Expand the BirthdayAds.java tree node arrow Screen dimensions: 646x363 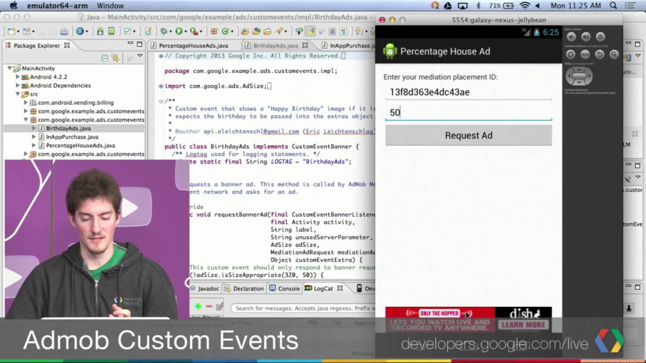pyautogui.click(x=34, y=128)
